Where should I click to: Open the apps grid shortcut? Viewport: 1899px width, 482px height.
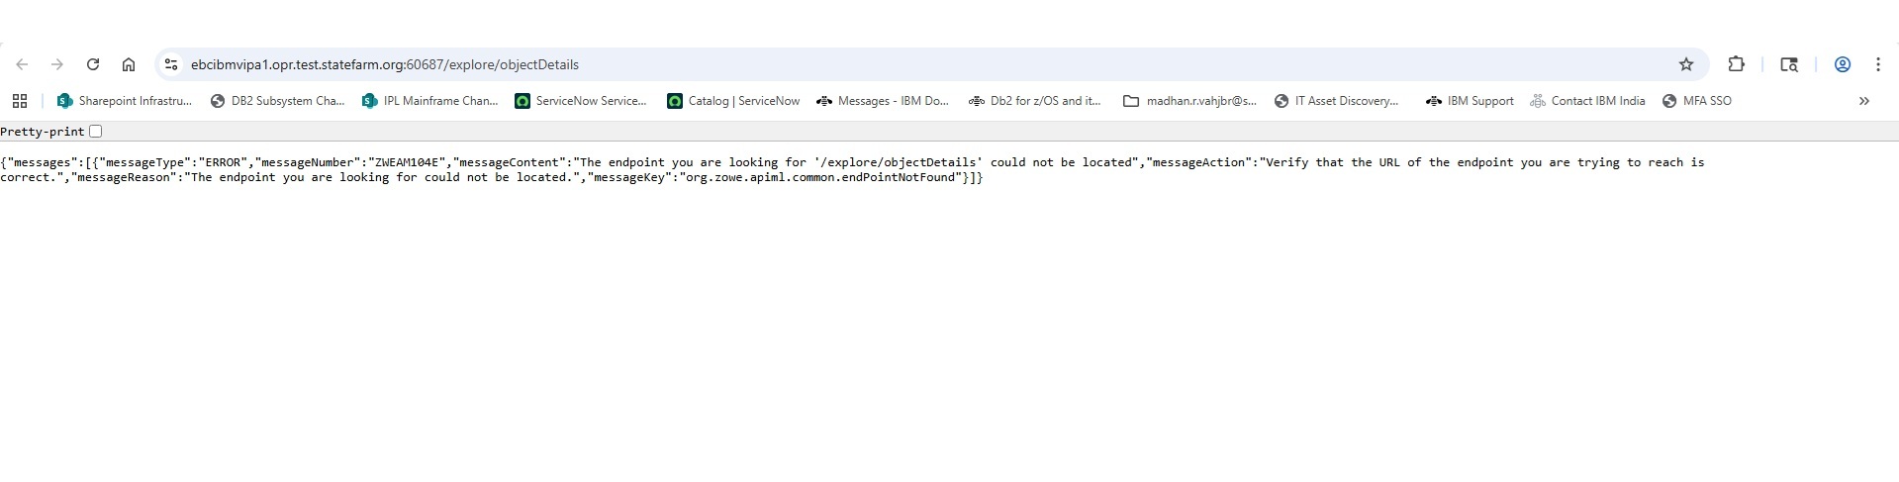coord(20,101)
